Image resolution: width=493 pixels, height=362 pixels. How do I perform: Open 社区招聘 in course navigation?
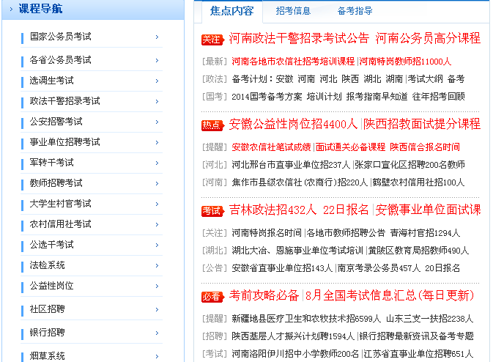pyautogui.click(x=47, y=309)
